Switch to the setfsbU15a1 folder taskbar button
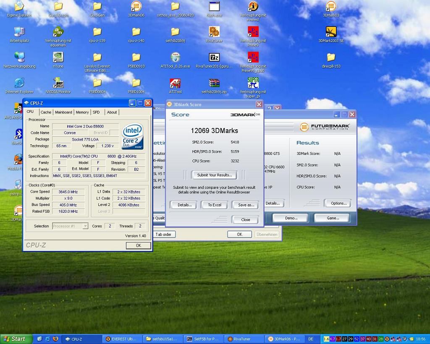This screenshot has height=344, width=430. (x=163, y=339)
